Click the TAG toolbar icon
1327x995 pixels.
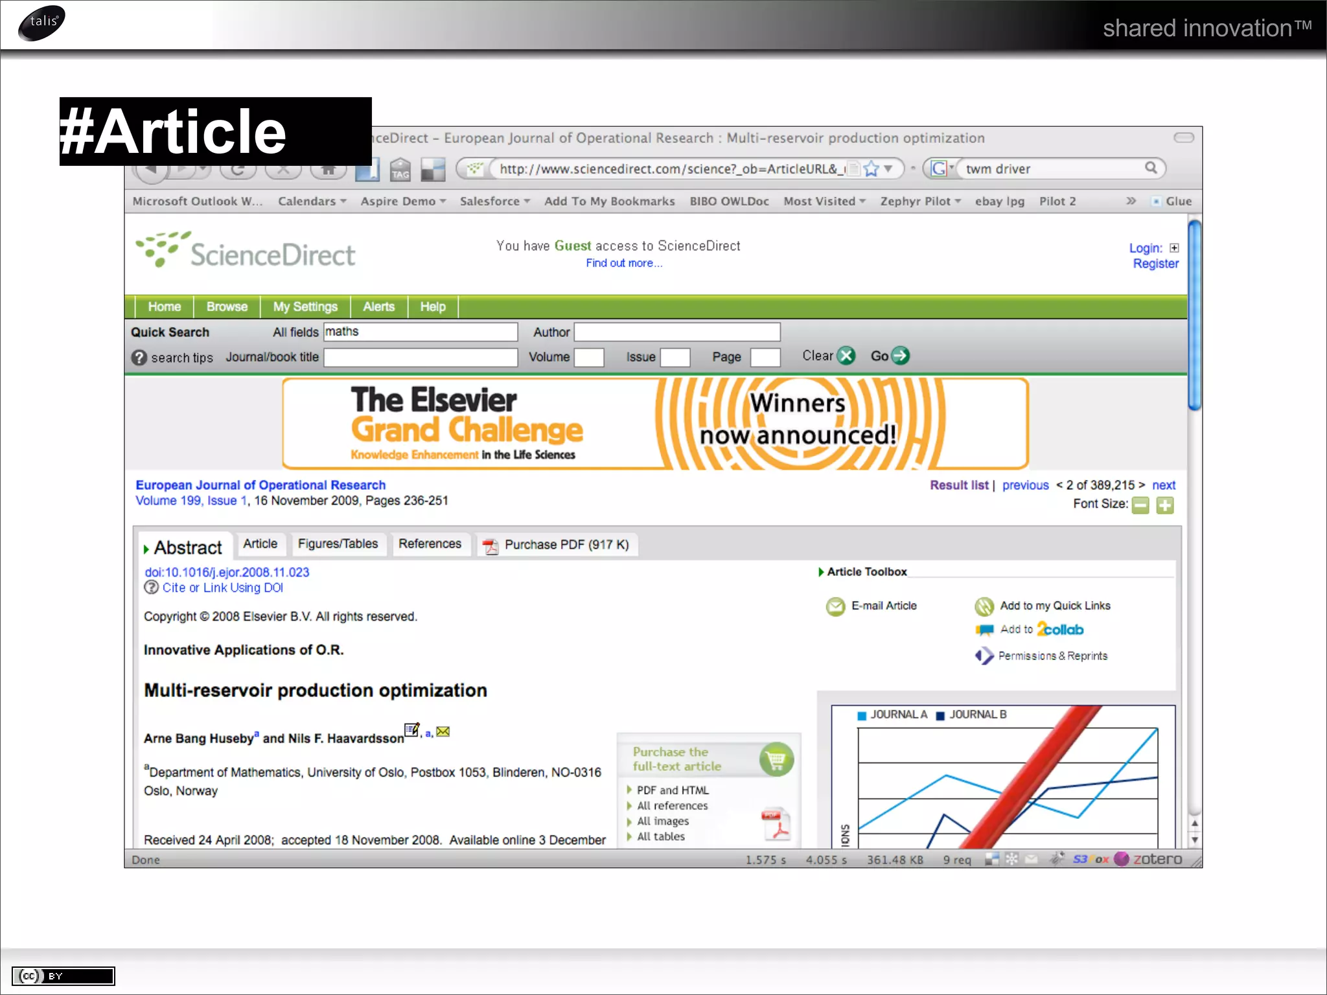(400, 170)
